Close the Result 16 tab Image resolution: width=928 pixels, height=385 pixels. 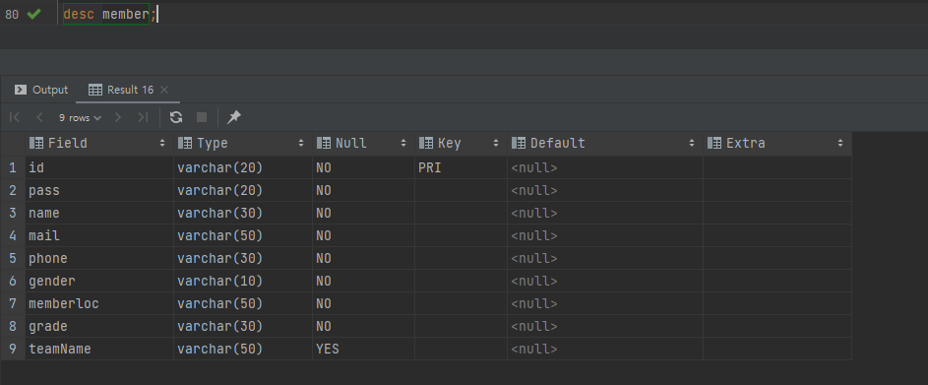click(x=164, y=90)
